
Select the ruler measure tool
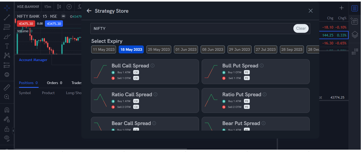tap(7, 87)
